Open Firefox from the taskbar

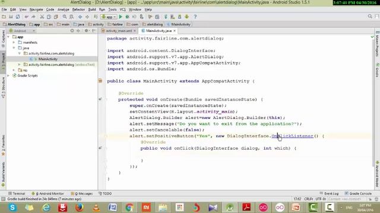coord(79,208)
